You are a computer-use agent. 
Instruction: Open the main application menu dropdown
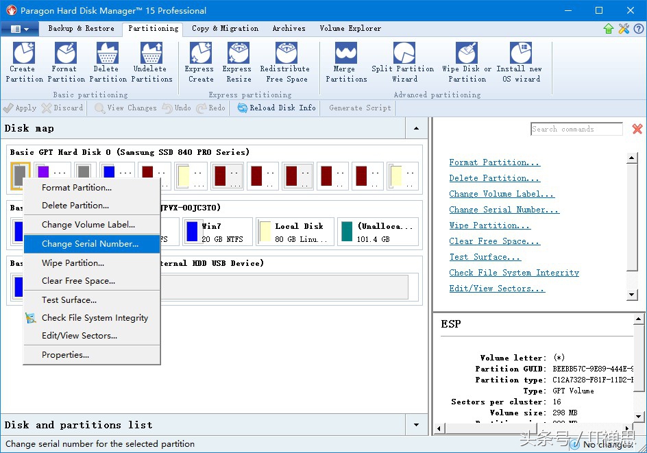[19, 29]
